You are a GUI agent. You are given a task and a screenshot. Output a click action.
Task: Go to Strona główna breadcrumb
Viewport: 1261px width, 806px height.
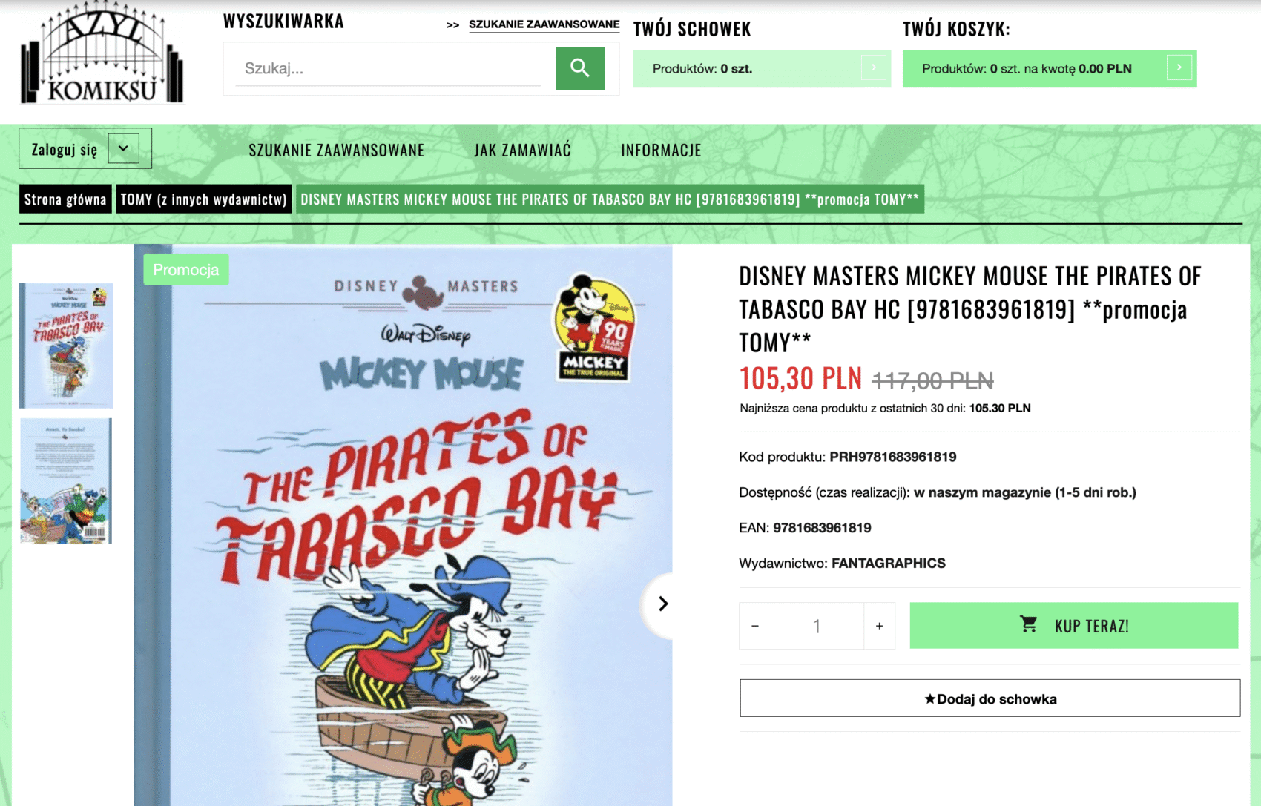click(x=65, y=199)
